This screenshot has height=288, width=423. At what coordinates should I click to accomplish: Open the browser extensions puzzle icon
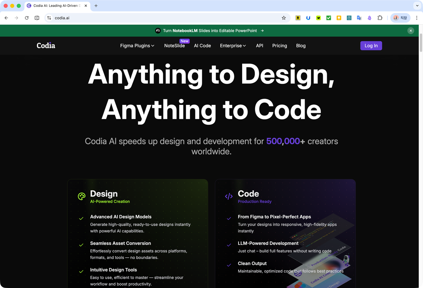click(x=380, y=18)
